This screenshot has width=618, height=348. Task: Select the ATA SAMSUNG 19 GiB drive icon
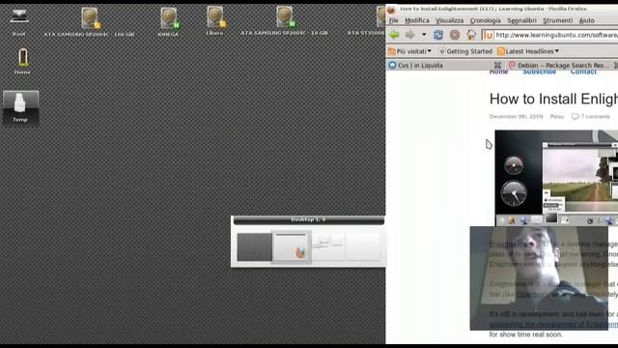tap(284, 21)
